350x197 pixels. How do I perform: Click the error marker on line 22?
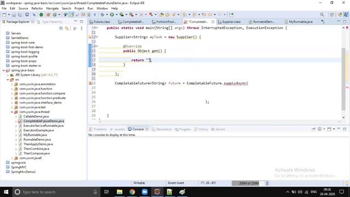pos(90,83)
